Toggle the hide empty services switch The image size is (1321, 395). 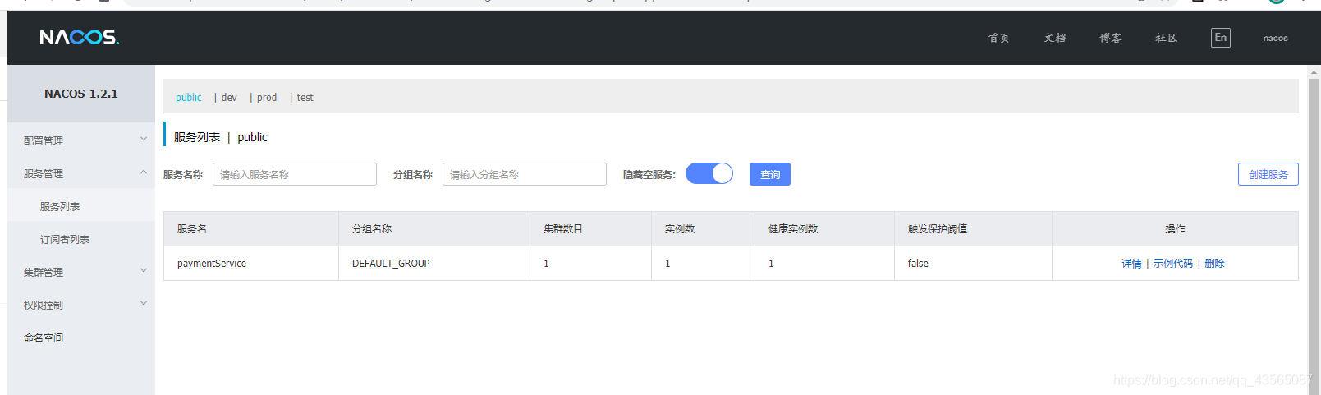(709, 174)
